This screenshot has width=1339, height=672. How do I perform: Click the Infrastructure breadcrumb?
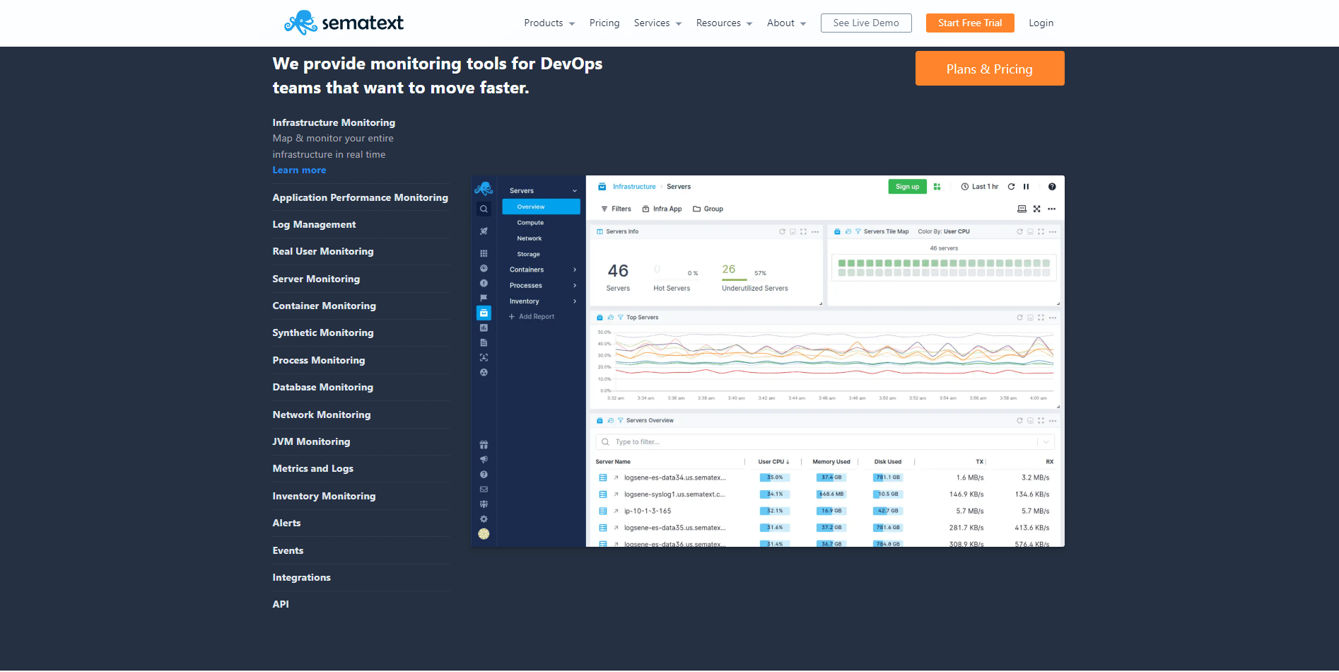[x=634, y=187]
